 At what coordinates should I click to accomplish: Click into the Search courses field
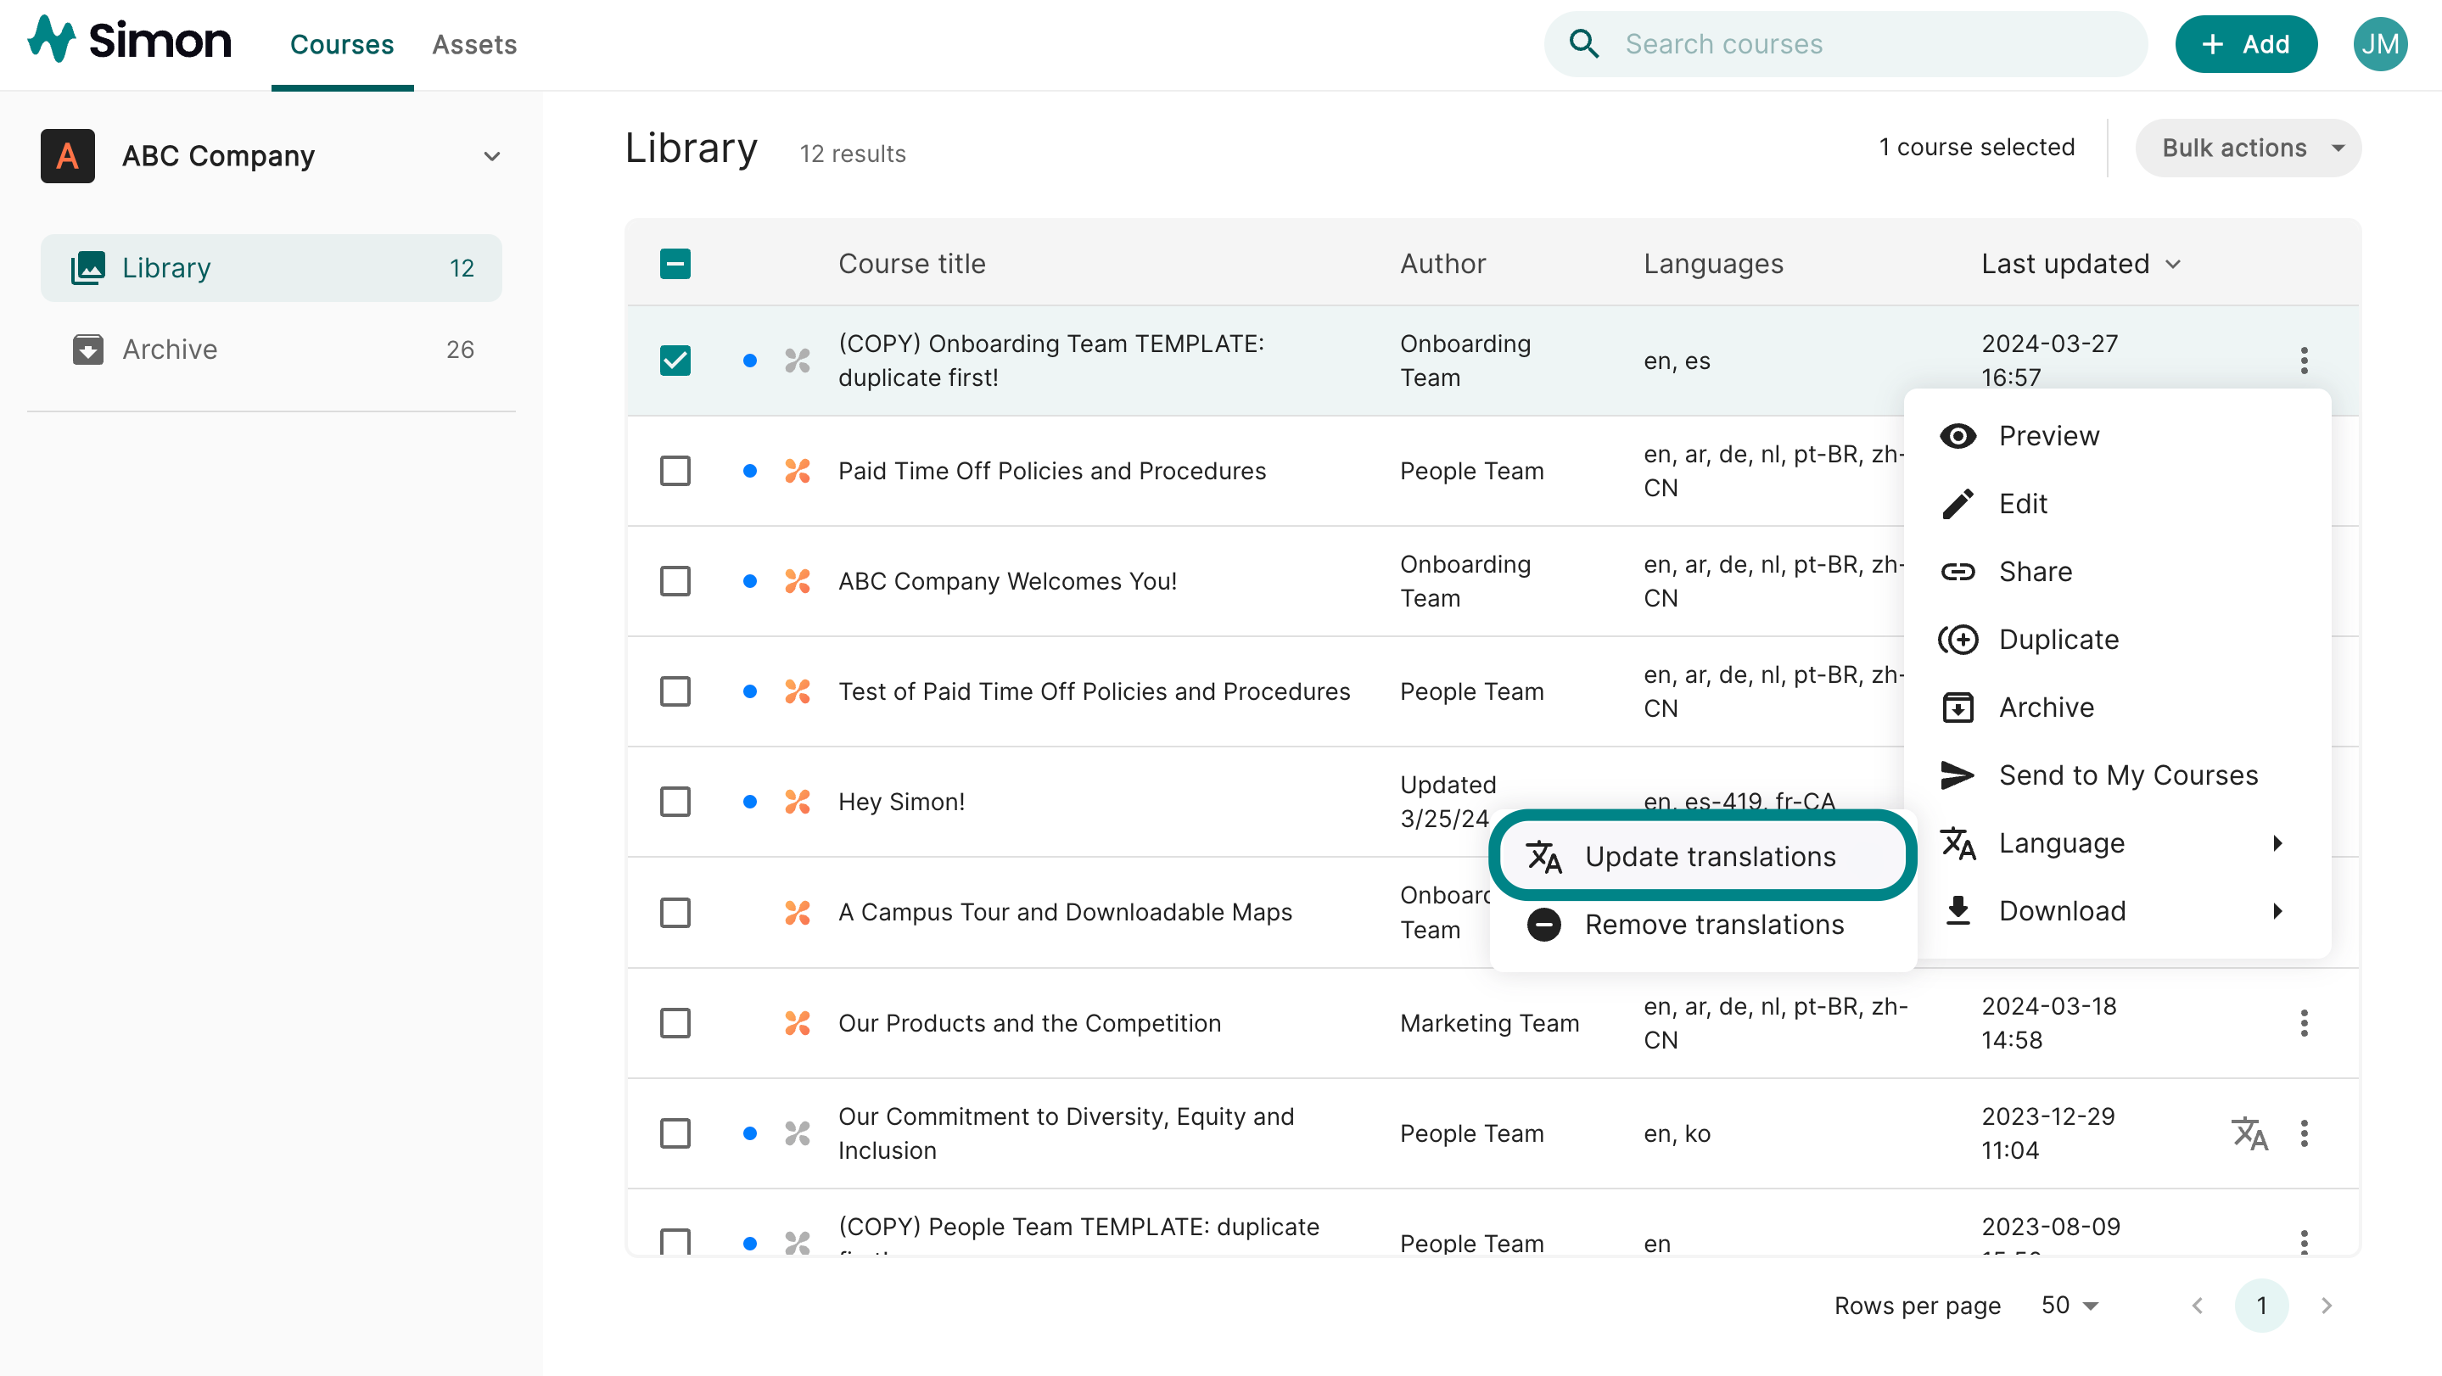tap(1845, 43)
